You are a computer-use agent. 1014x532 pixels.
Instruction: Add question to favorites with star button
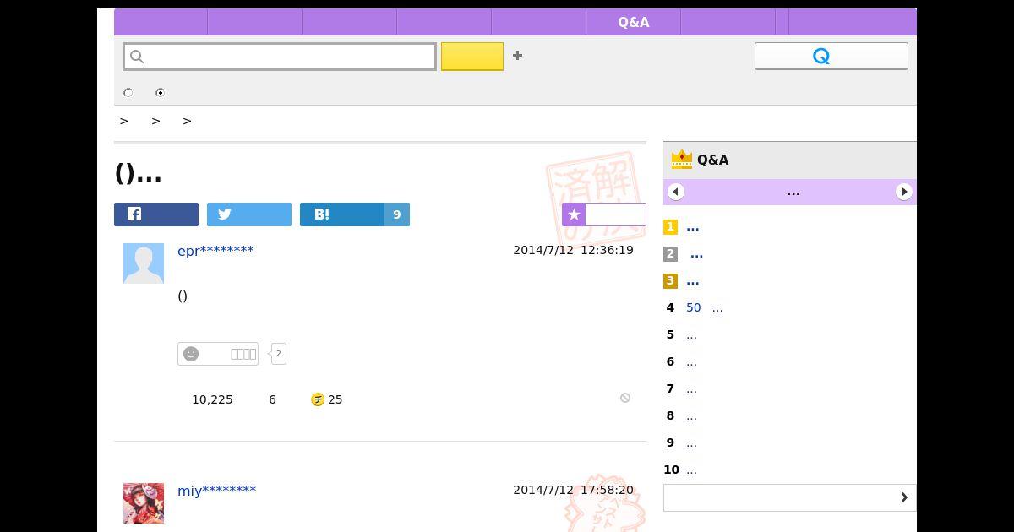click(604, 214)
